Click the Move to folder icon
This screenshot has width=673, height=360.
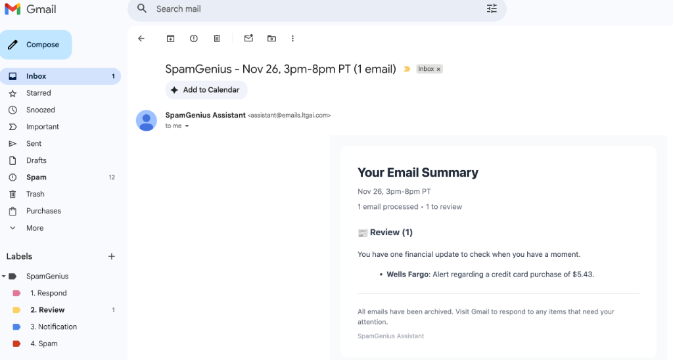[271, 39]
